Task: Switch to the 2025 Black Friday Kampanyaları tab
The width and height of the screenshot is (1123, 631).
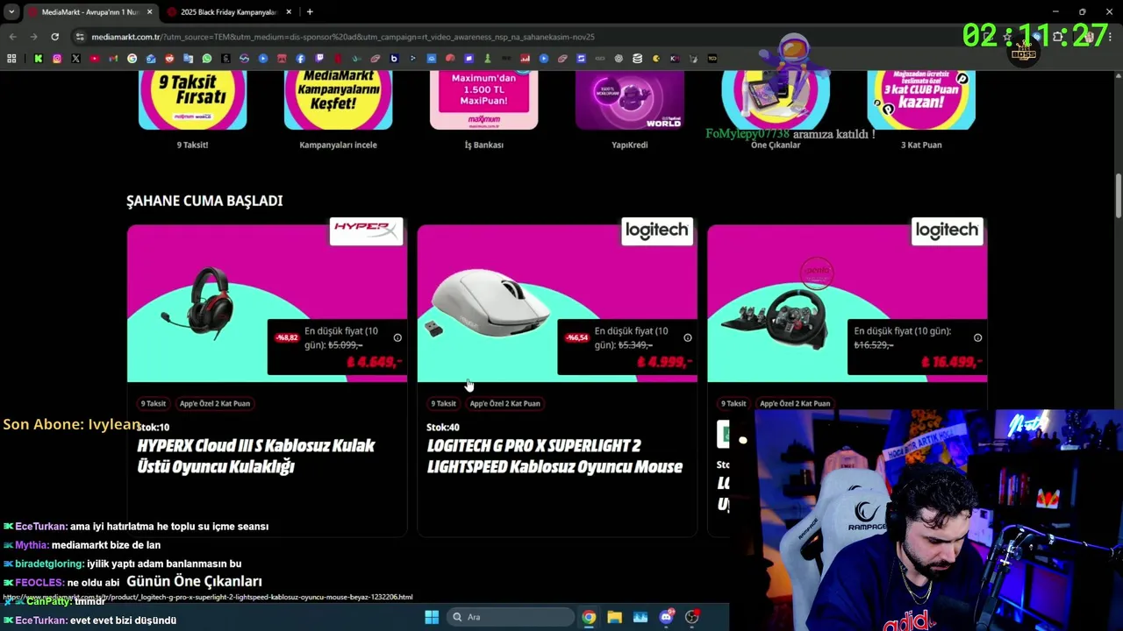Action: (228, 12)
